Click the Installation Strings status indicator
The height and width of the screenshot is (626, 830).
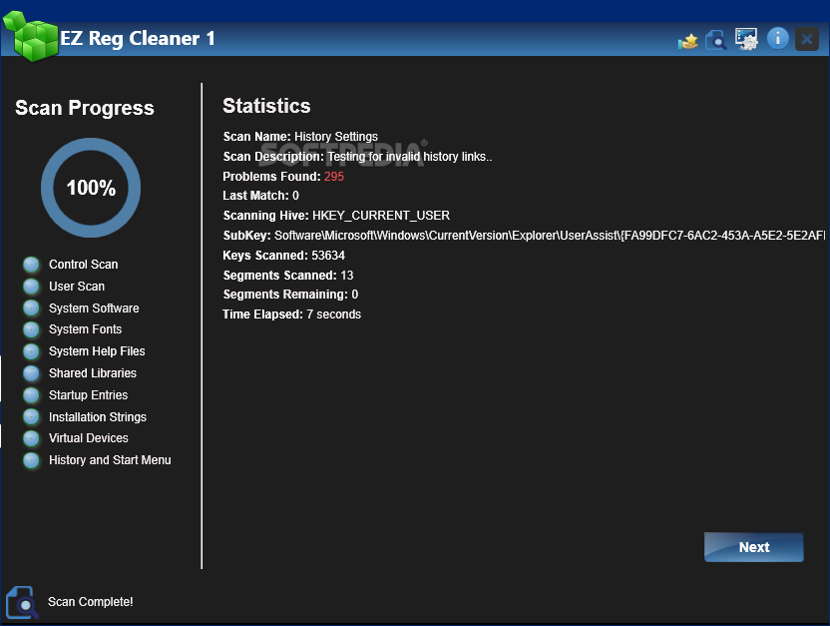tap(31, 416)
